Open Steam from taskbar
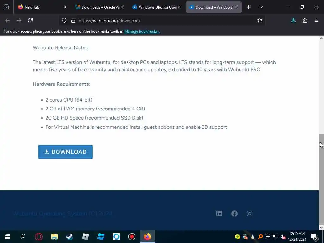Viewport: 324px width, 243px height. tap(70, 237)
